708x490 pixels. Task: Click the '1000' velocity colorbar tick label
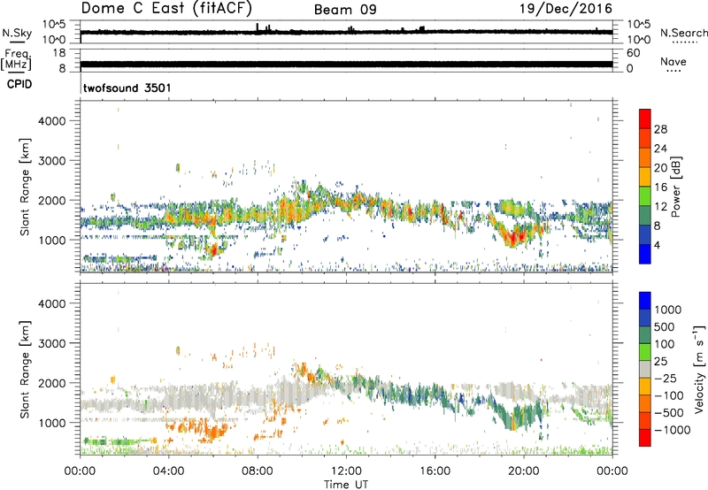pos(668,310)
